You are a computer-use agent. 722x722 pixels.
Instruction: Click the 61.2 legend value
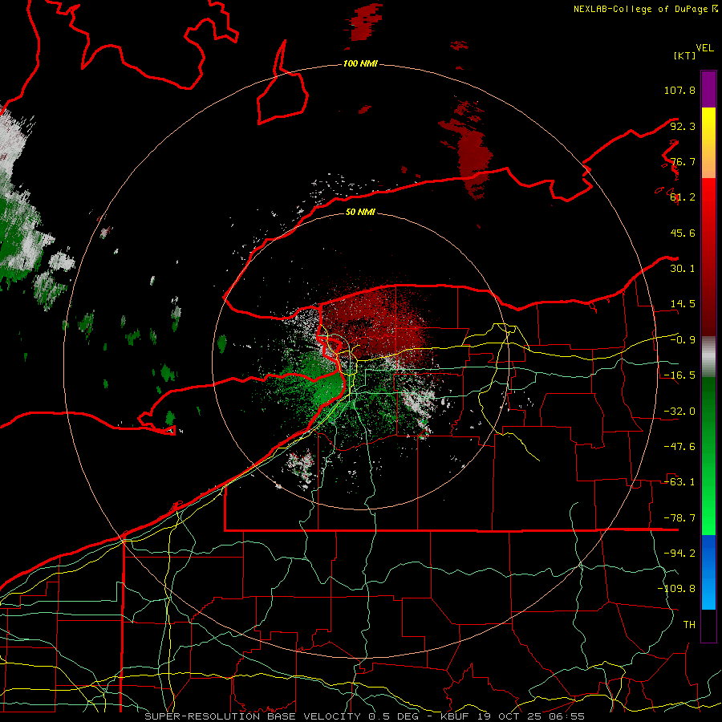click(683, 197)
